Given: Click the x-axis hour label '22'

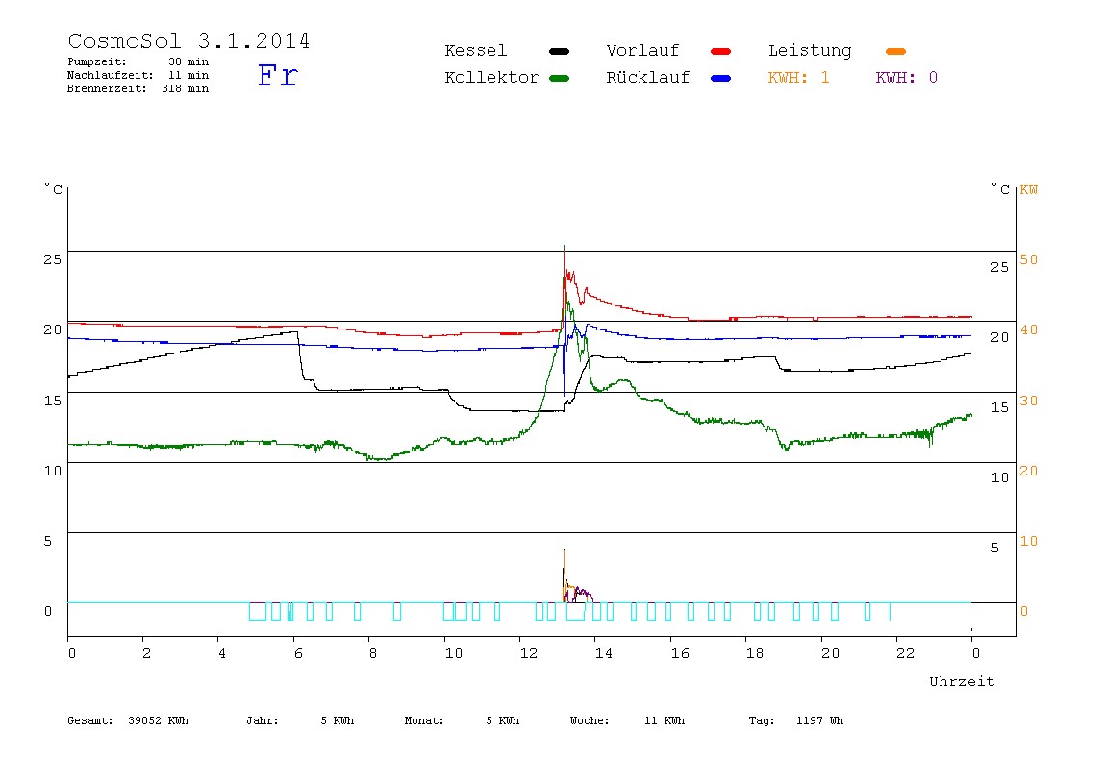Looking at the screenshot, I should point(906,653).
